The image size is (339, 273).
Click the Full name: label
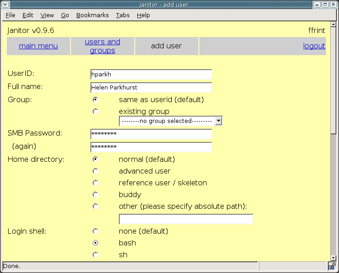[x=25, y=86]
